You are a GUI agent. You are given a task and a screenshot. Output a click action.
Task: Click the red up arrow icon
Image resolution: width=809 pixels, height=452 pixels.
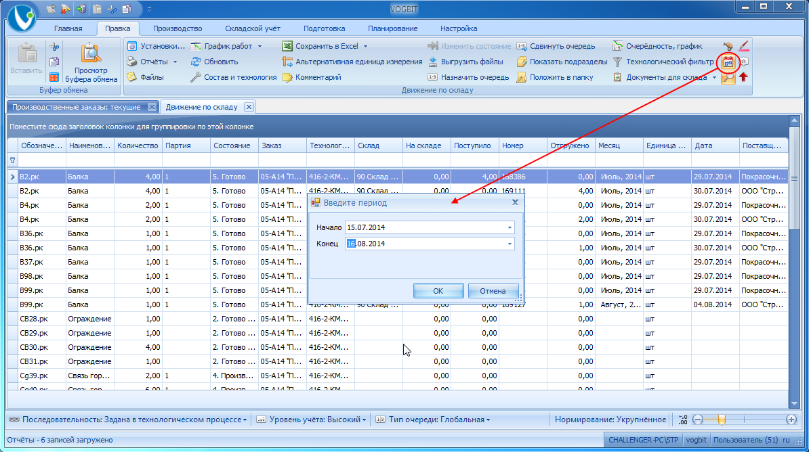pyautogui.click(x=743, y=77)
